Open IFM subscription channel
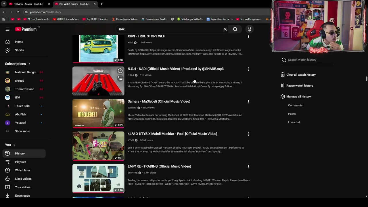The image size is (368, 207). tap(24, 97)
